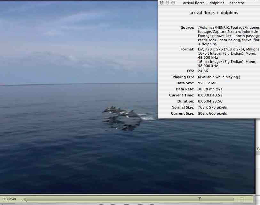Click the 00:03:40 timecode display

pos(9,199)
